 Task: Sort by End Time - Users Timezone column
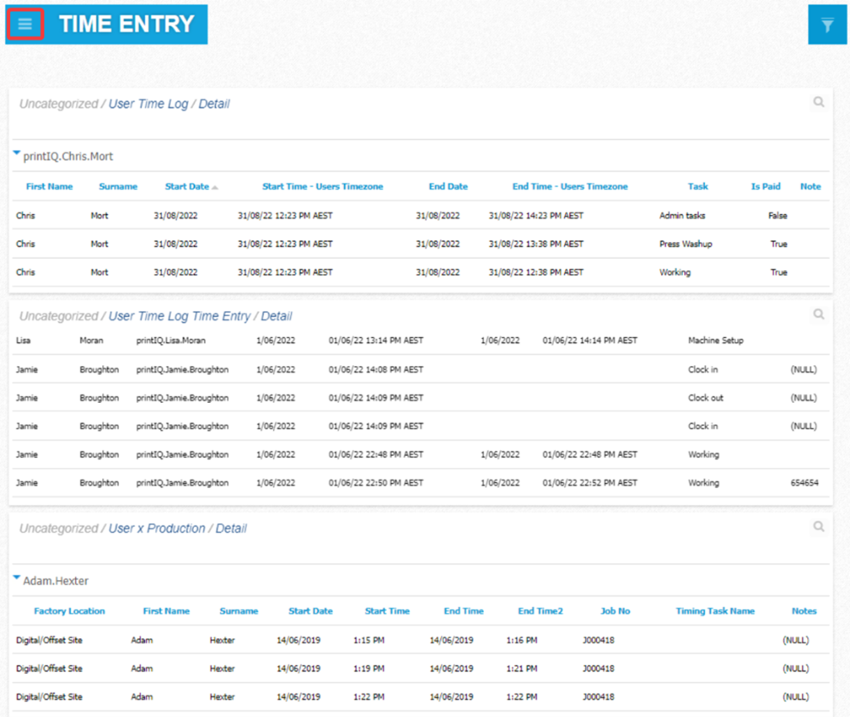coord(570,187)
